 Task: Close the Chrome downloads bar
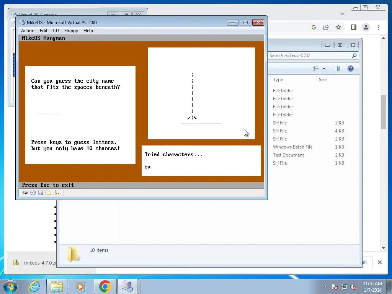(x=379, y=262)
